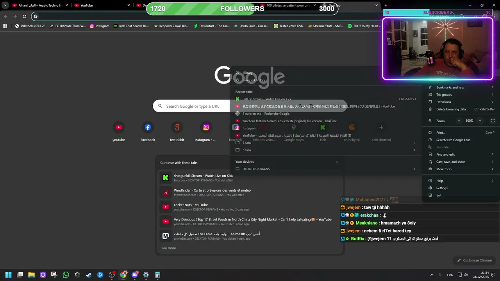Open the Settings gear on the taskbar
Image resolution: width=500 pixels, height=281 pixels.
pyautogui.click(x=146, y=275)
